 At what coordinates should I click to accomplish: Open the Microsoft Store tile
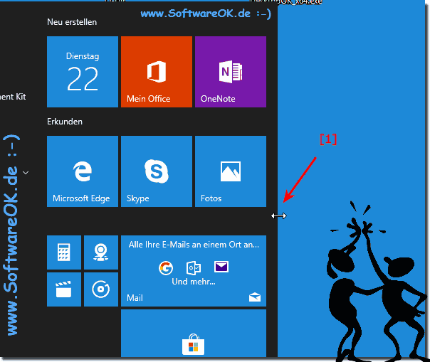tap(194, 334)
